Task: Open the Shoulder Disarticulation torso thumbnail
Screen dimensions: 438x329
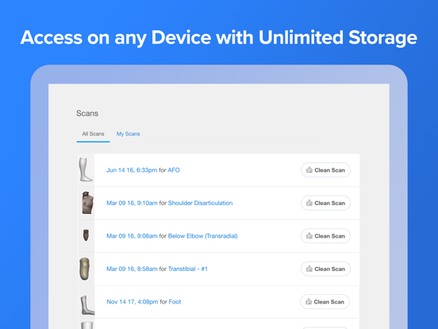Action: (x=87, y=203)
